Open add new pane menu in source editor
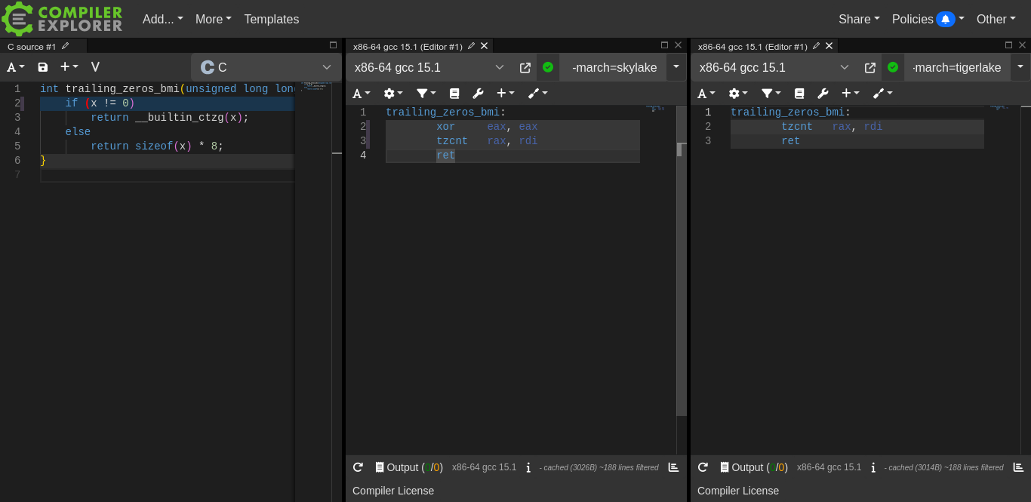The image size is (1031, 502). [x=69, y=67]
